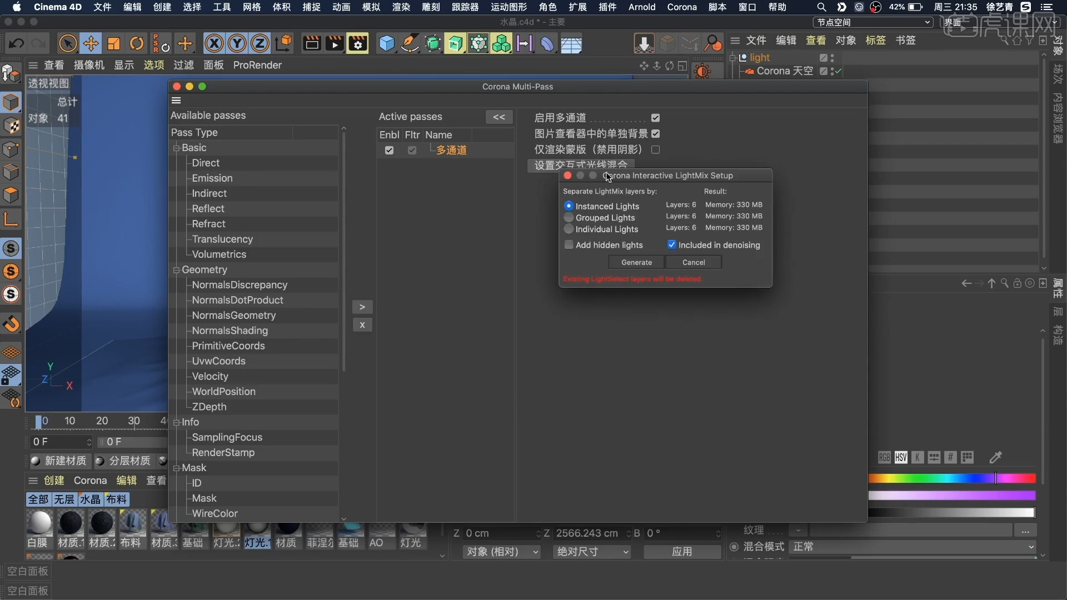The width and height of the screenshot is (1067, 600).
Task: Open the Corona menu in menu bar
Action: [x=682, y=7]
